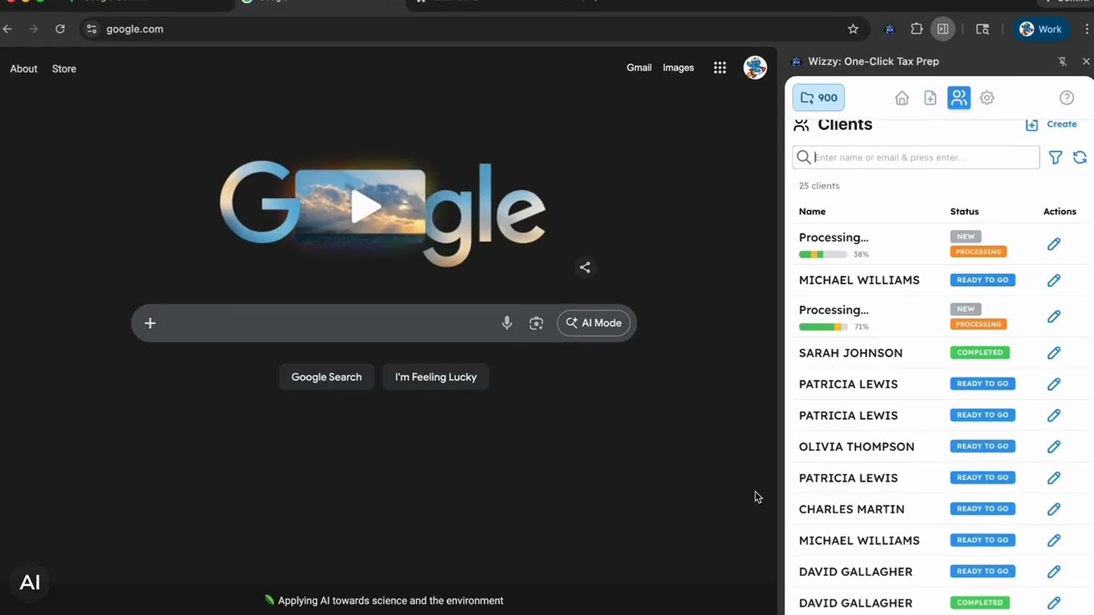Edit the OLIVIA THOMPSON client
The width and height of the screenshot is (1094, 615).
(x=1054, y=447)
